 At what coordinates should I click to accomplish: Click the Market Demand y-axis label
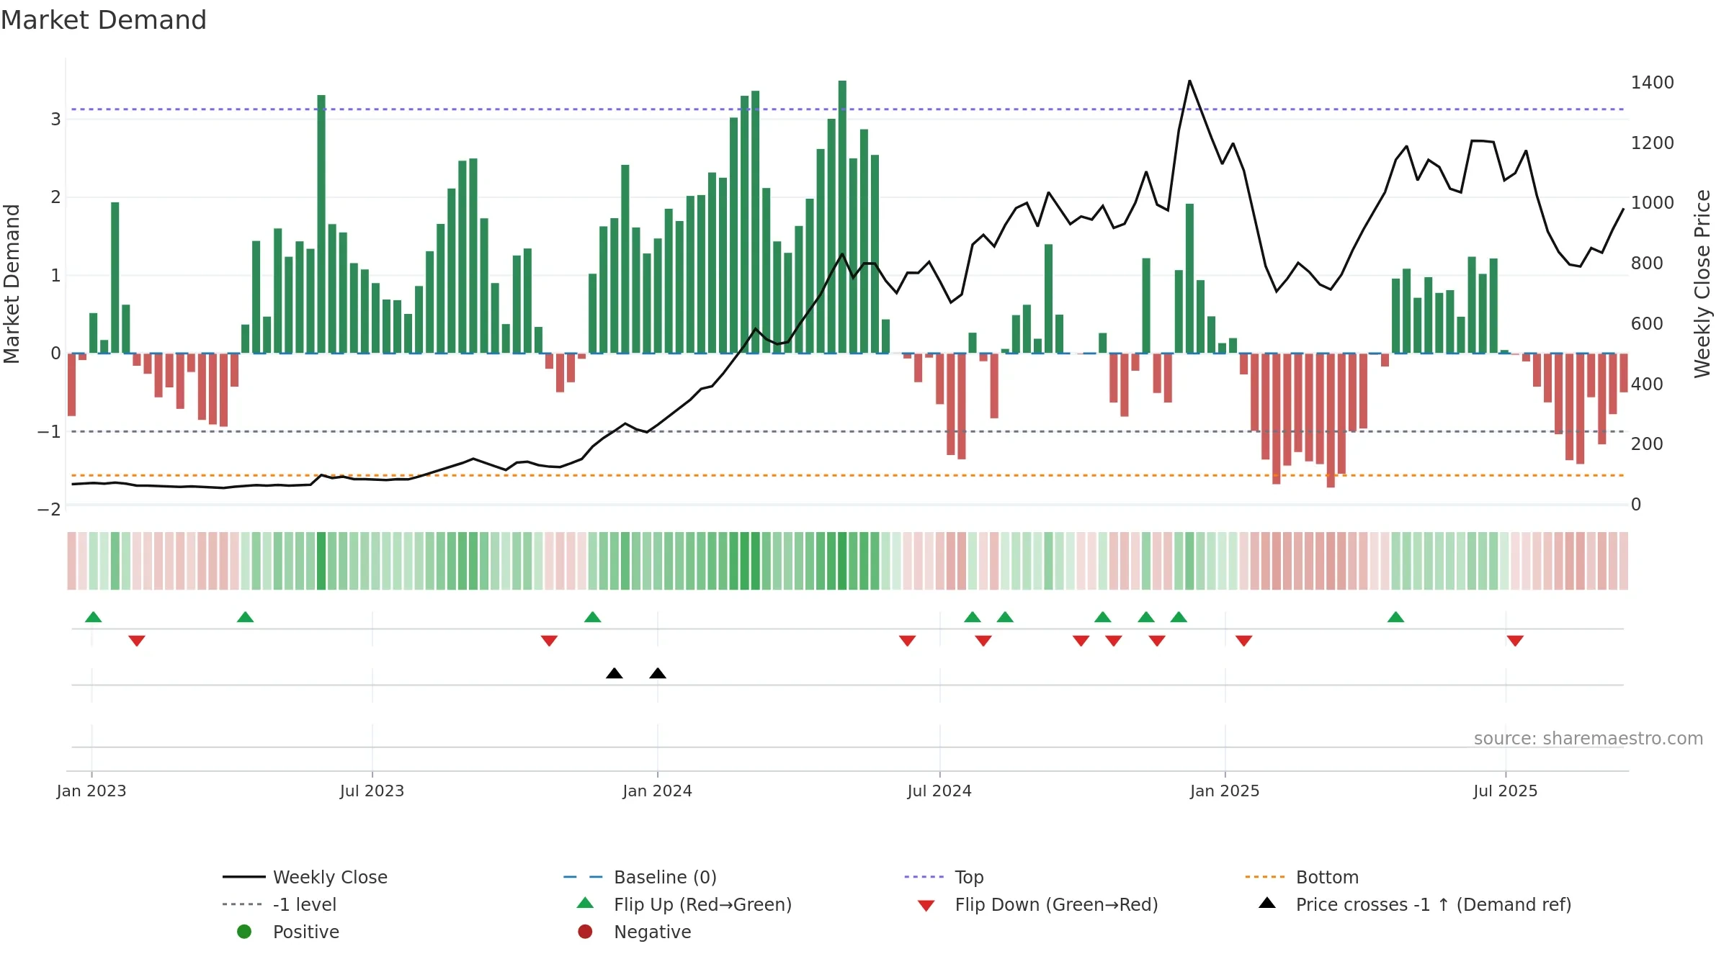(x=12, y=284)
